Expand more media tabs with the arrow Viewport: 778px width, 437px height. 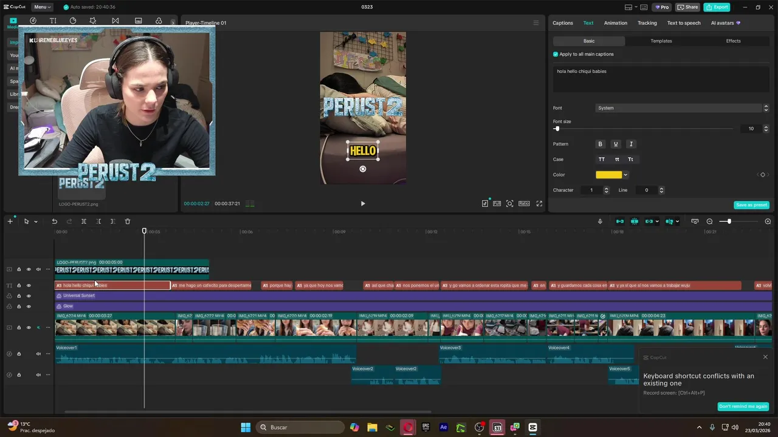[x=173, y=22]
